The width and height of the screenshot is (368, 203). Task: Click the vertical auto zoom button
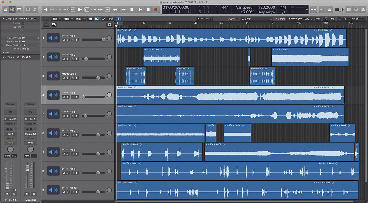point(326,19)
